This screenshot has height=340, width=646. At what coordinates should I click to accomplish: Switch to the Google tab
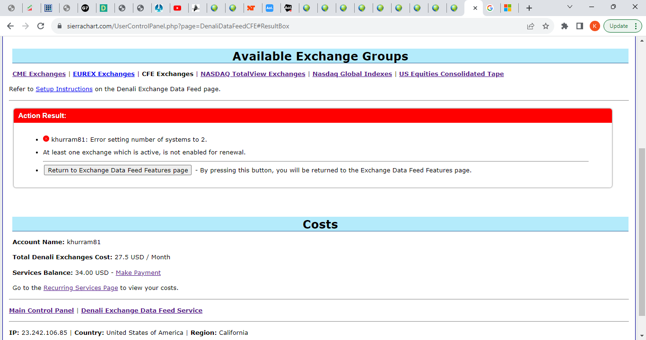490,8
